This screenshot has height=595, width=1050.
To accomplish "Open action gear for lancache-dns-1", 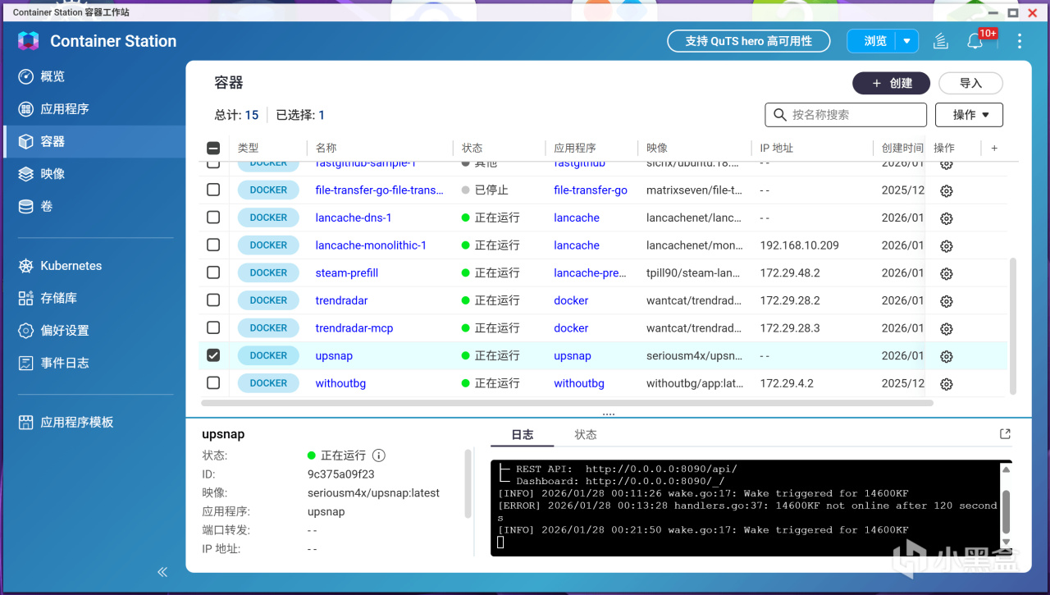I will point(946,218).
